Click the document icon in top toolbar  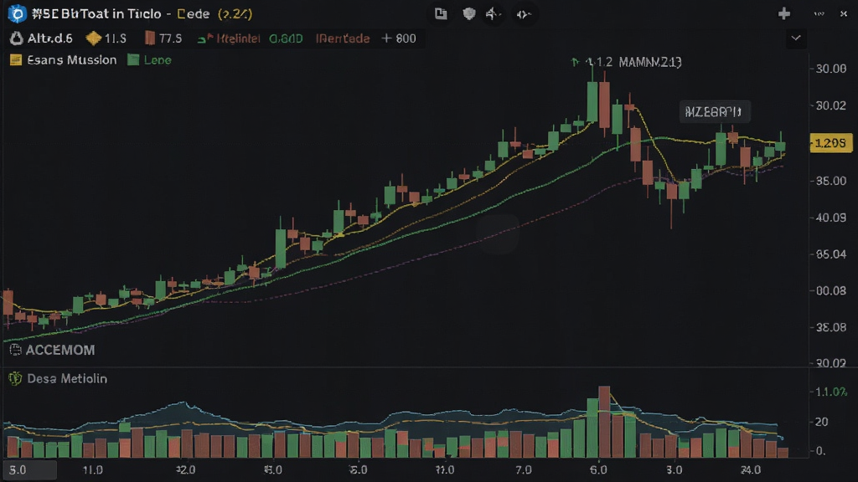coord(441,13)
